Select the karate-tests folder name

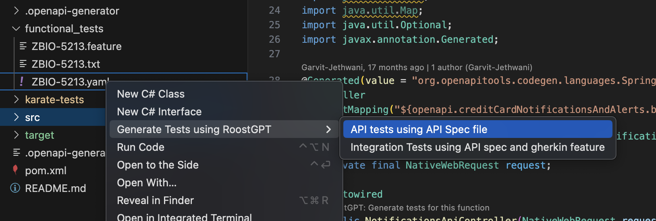click(x=54, y=100)
